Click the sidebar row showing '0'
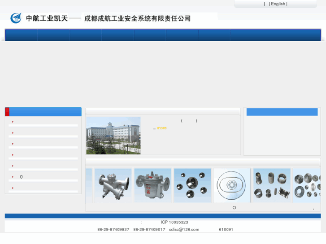The height and width of the screenshot is (244, 326). point(43,177)
